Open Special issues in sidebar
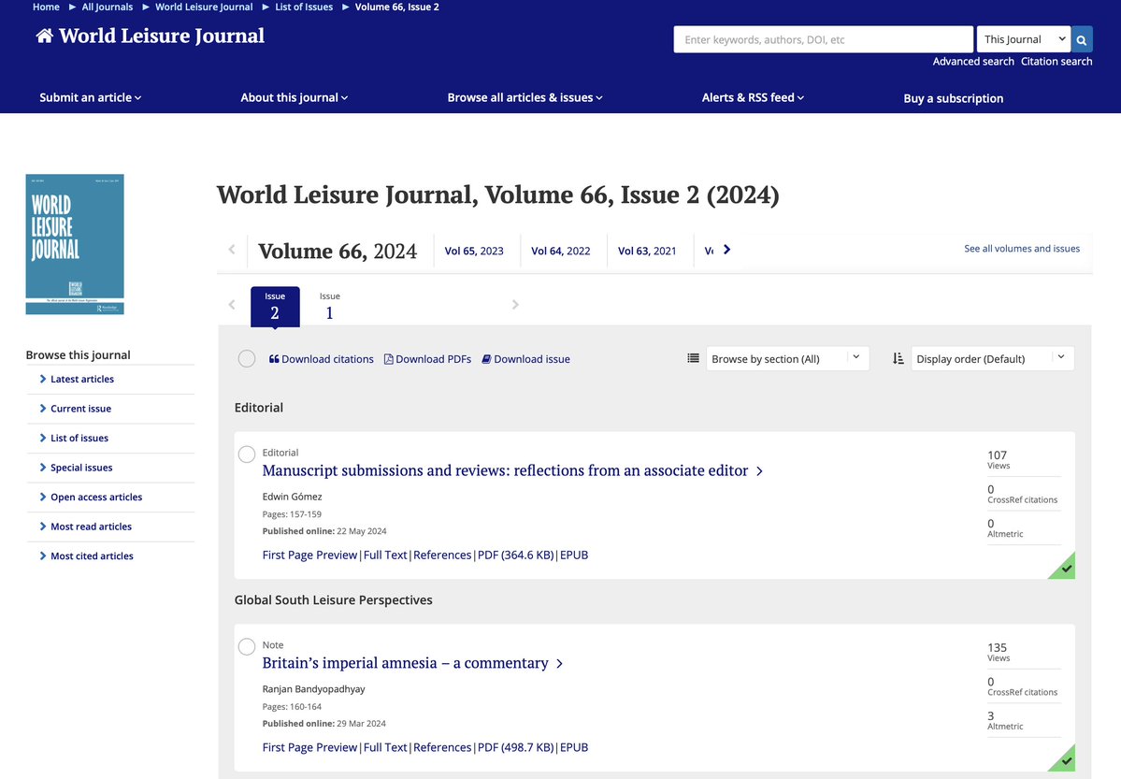Viewport: 1121px width, 779px height. pyautogui.click(x=80, y=467)
